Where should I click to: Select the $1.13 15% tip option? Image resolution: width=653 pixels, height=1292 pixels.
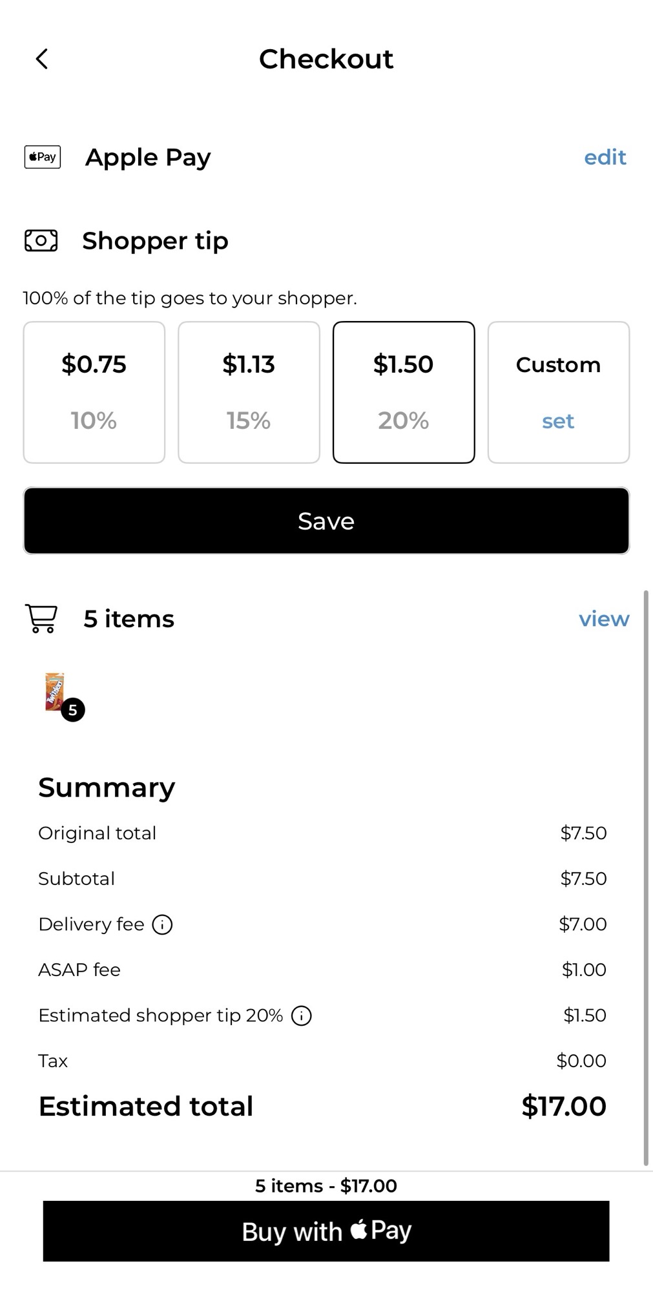[249, 392]
